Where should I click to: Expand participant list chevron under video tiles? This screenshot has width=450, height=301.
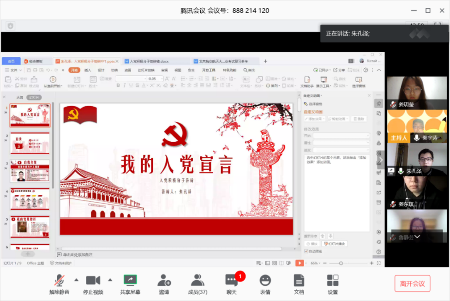[417, 237]
